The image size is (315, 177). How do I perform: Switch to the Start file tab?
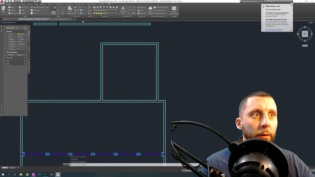pos(5,19)
